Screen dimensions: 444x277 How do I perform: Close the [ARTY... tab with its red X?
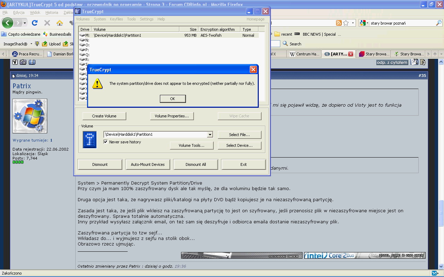pos(351,54)
